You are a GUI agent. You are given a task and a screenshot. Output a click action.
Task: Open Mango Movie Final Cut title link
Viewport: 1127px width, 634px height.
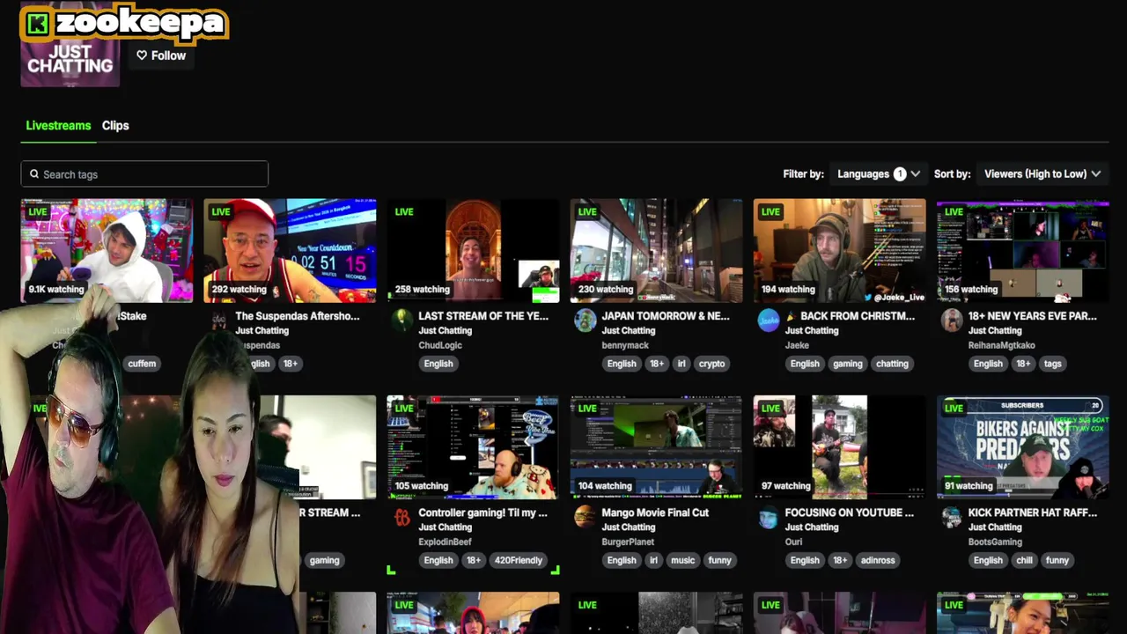655,512
